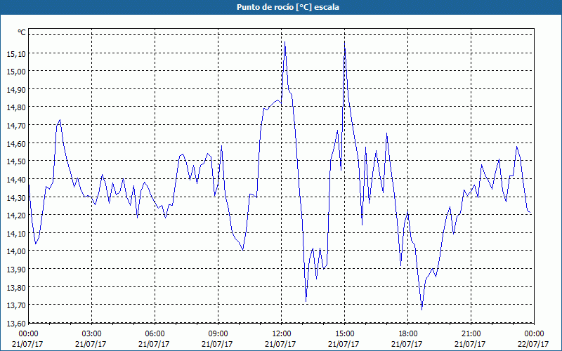Select the 21/07/17 date under 21:00

click(470, 344)
